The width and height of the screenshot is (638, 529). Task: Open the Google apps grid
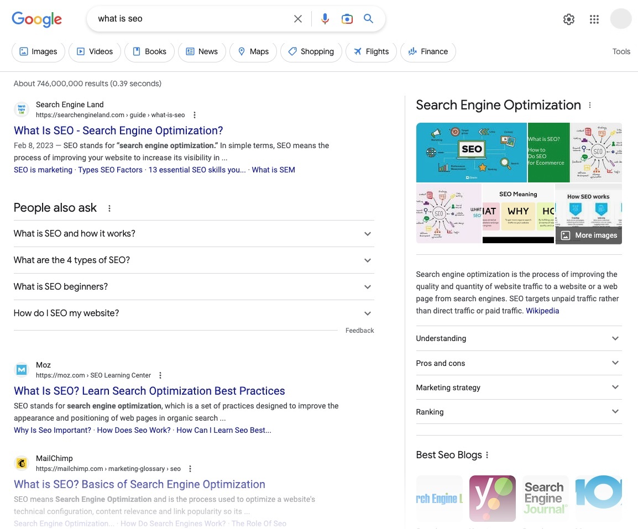click(x=594, y=19)
